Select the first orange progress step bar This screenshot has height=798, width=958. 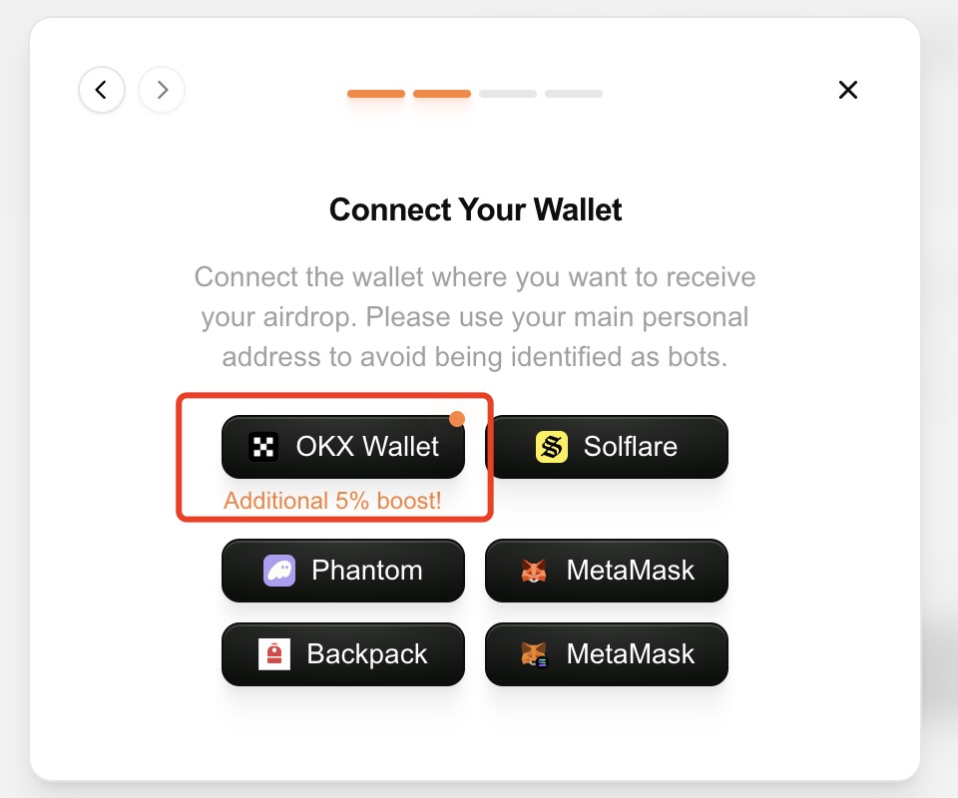[376, 94]
